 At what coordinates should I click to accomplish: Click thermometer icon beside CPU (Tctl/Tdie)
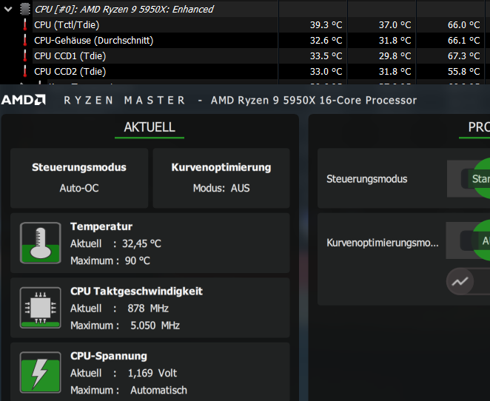25,24
